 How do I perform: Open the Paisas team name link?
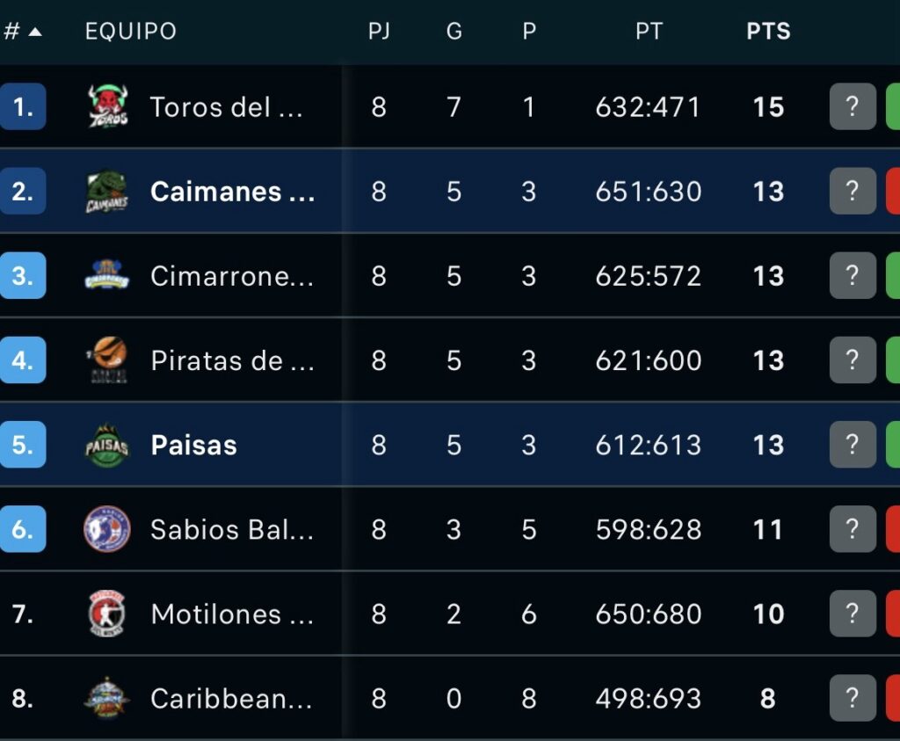pos(193,445)
